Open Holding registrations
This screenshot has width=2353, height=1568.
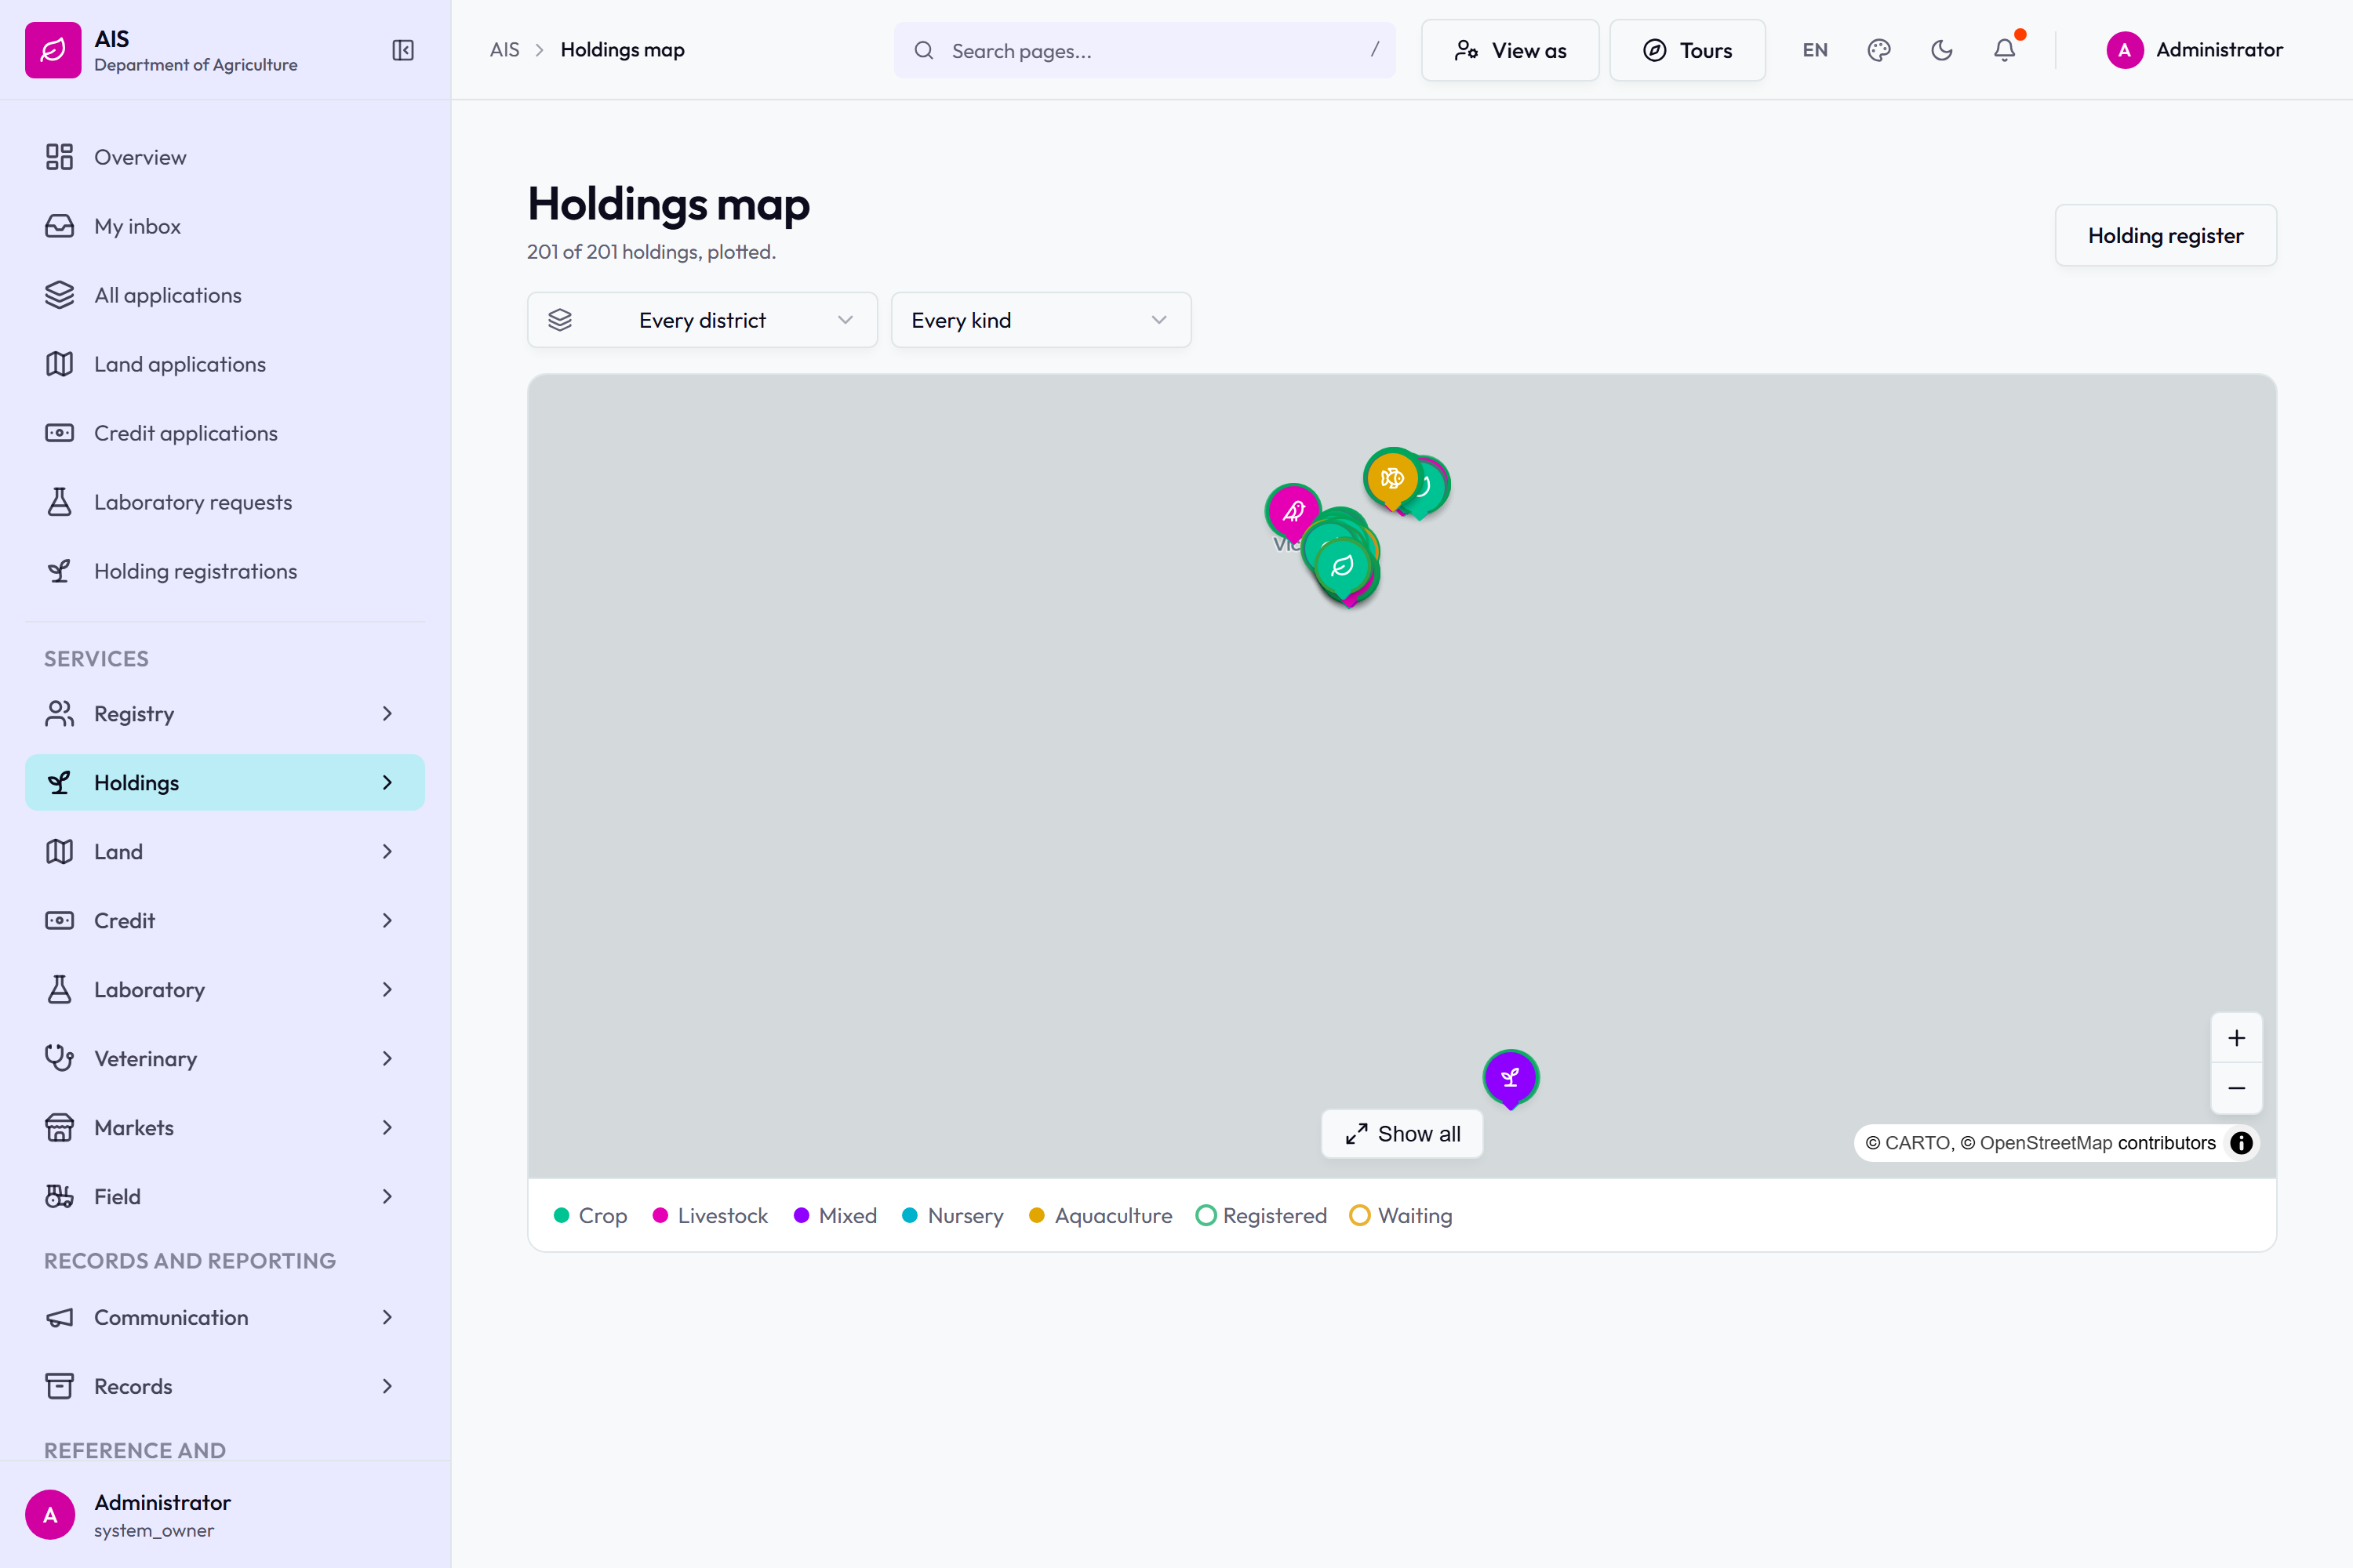tap(225, 571)
